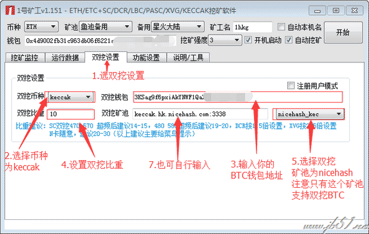Enable the 注册用户模式 checkbox
Image resolution: width=369 pixels, height=234 pixels.
291,86
